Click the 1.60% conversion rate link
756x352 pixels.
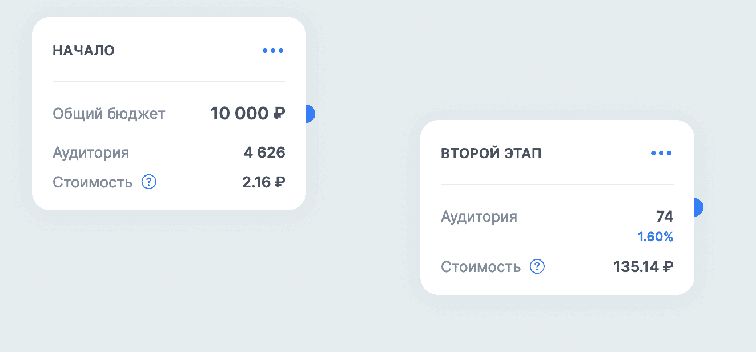point(656,237)
